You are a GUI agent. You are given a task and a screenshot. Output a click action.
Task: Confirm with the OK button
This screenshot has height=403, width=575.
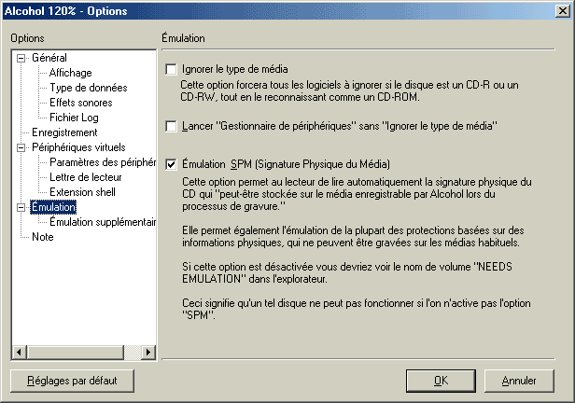pyautogui.click(x=441, y=381)
